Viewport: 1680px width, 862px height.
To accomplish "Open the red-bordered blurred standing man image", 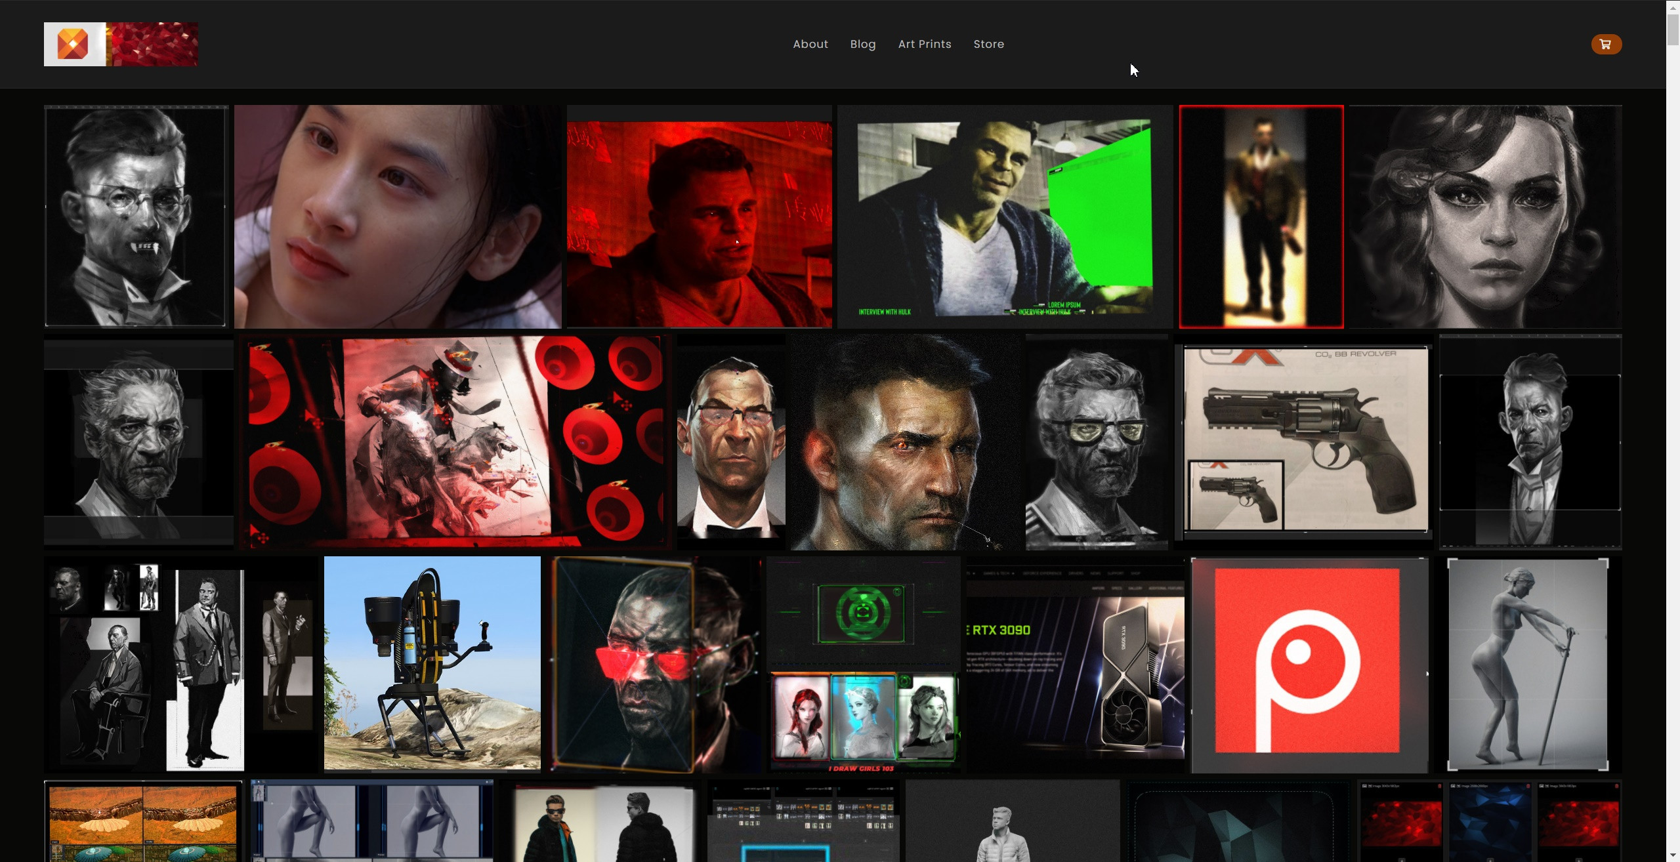I will pos(1261,216).
